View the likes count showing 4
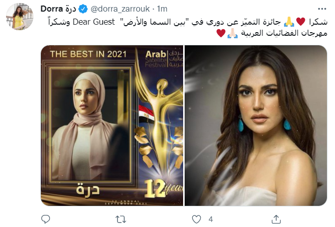The image size is (335, 227). click(x=211, y=219)
